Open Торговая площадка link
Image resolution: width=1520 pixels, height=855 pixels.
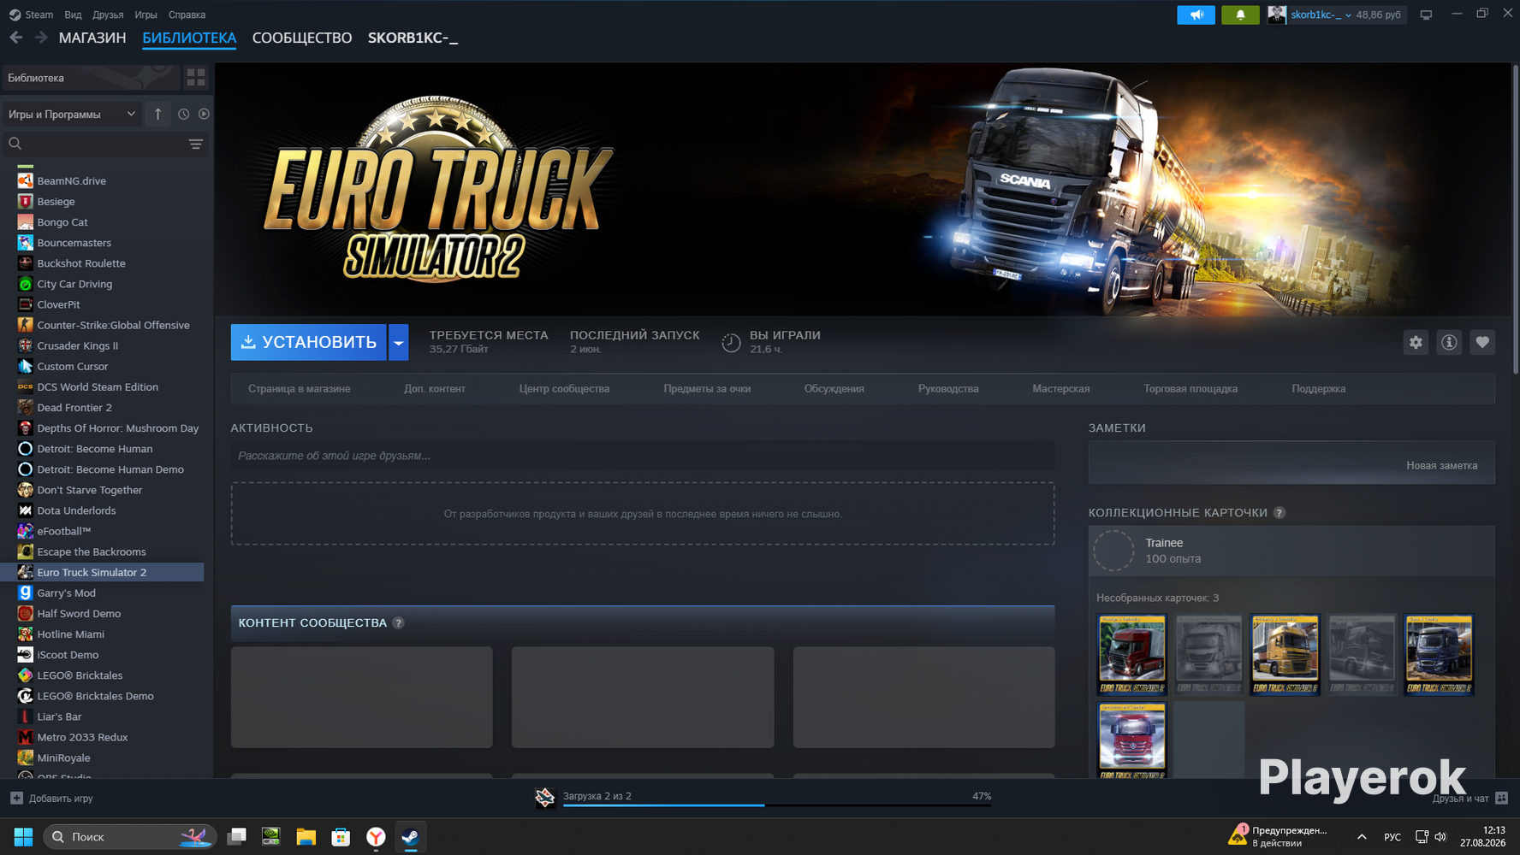tap(1190, 389)
